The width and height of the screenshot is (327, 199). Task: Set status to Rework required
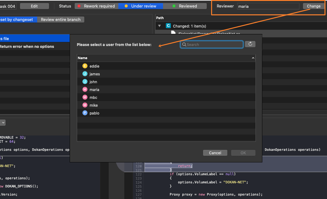tap(97, 6)
